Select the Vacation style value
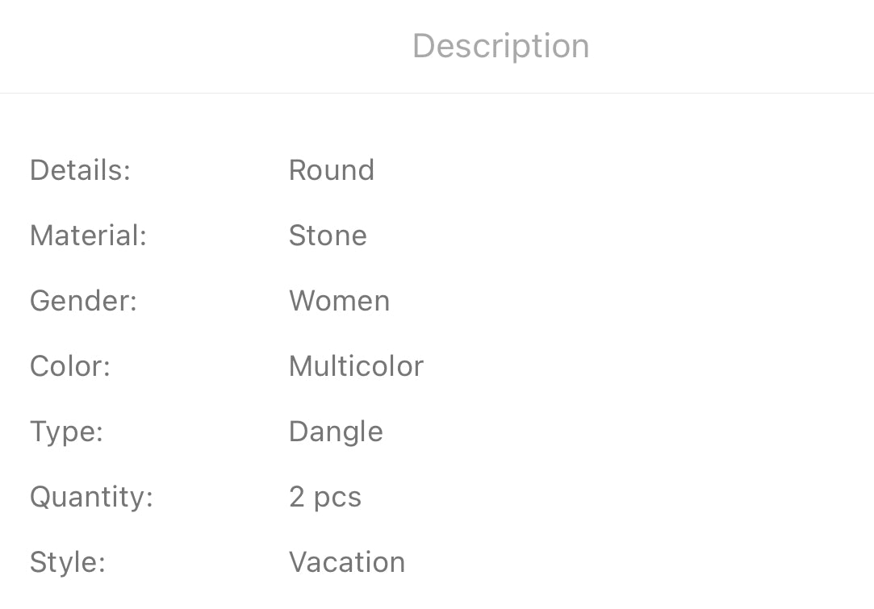This screenshot has height=609, width=874. click(x=347, y=562)
